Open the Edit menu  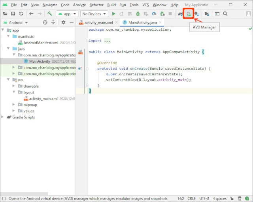click(24, 5)
